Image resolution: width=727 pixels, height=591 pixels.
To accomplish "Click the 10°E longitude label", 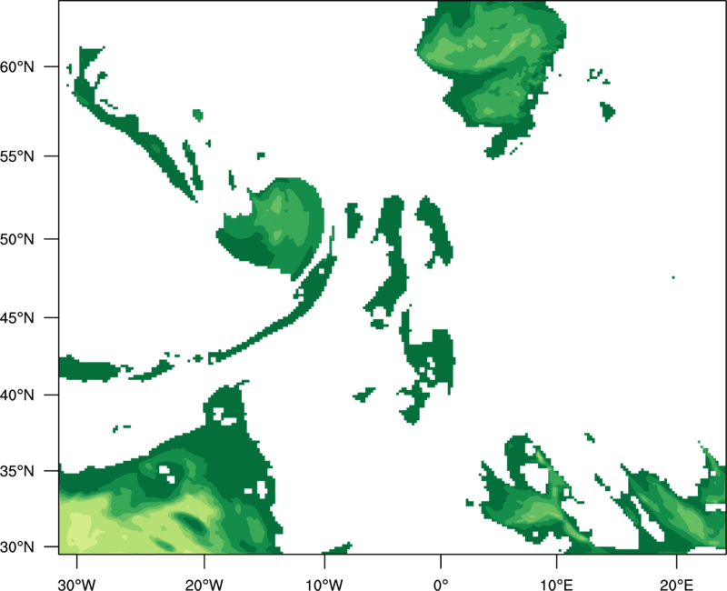I will pos(556,585).
